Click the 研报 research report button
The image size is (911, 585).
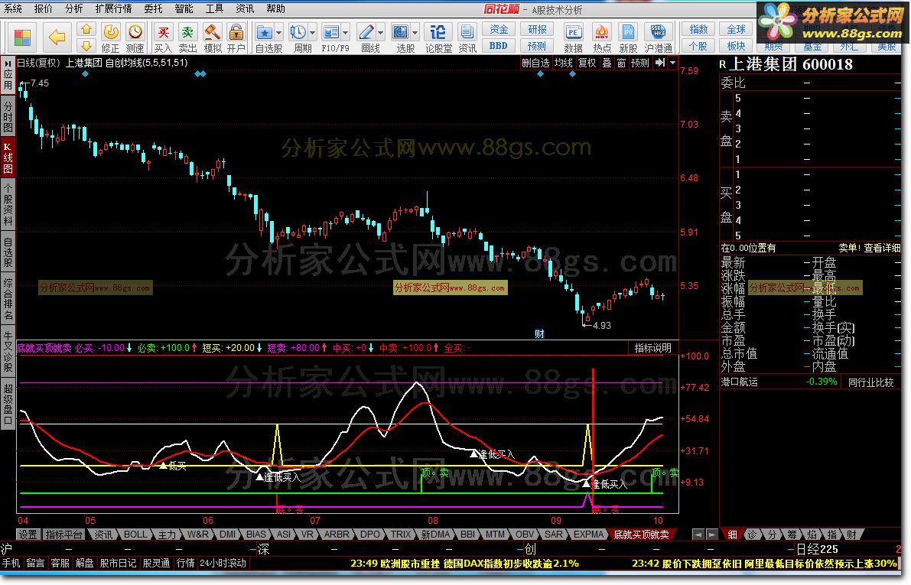coord(537,29)
